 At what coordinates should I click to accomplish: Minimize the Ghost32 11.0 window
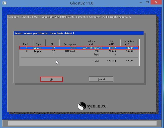(141, 2)
